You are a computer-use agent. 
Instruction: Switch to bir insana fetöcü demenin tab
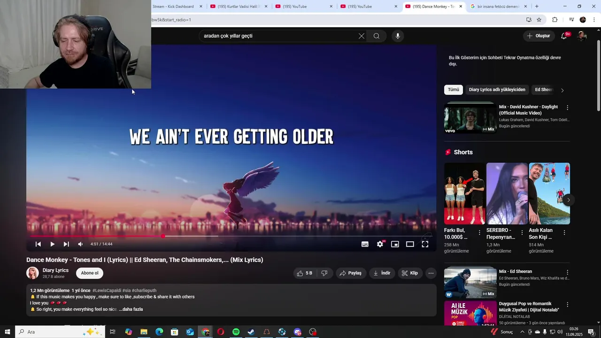click(x=499, y=7)
